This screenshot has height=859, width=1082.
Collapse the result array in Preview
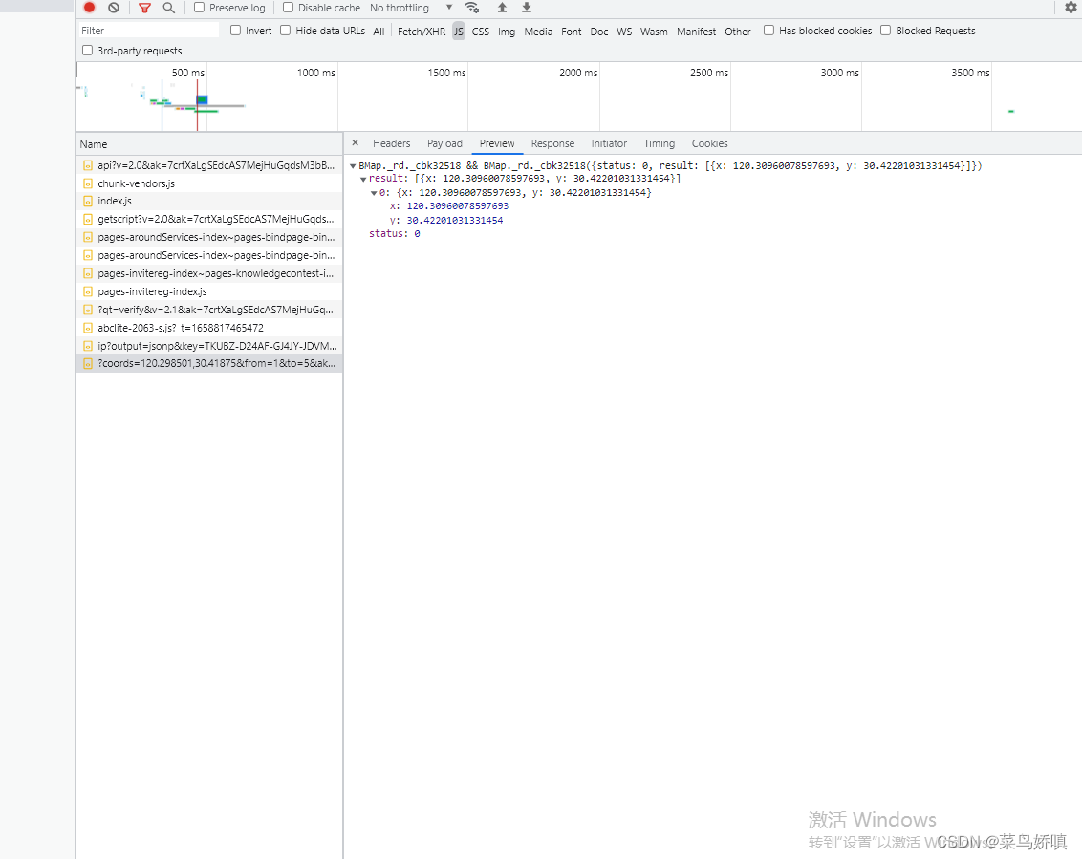click(362, 179)
